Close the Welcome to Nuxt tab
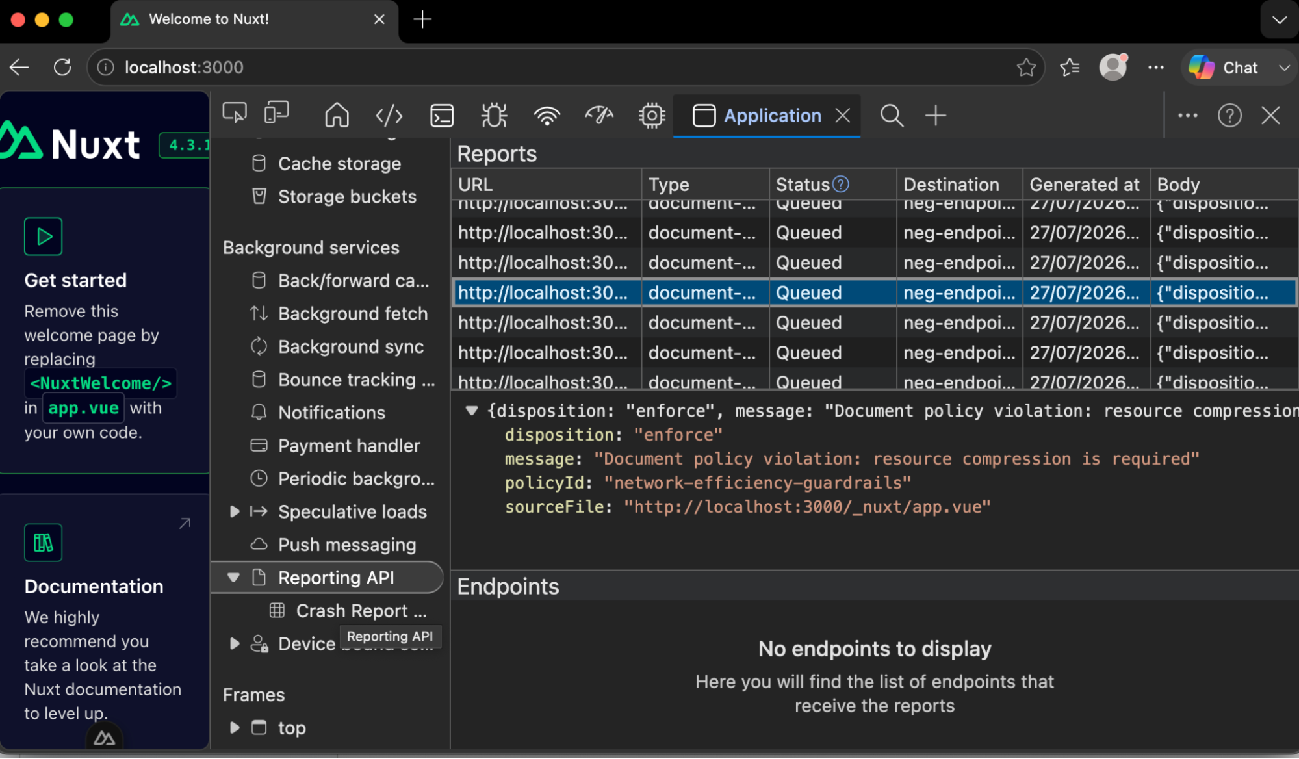This screenshot has height=759, width=1299. [x=379, y=19]
